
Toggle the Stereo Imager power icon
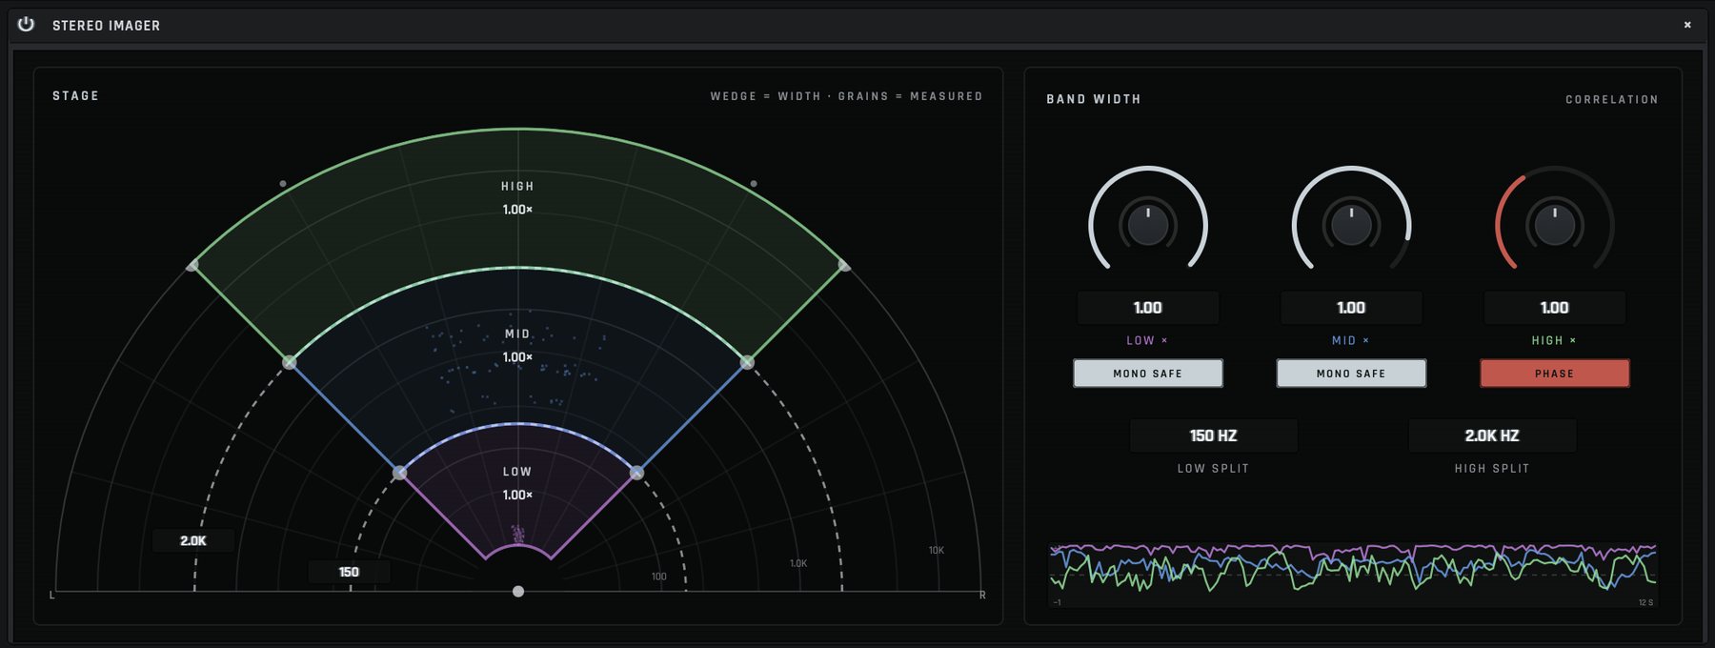(26, 24)
